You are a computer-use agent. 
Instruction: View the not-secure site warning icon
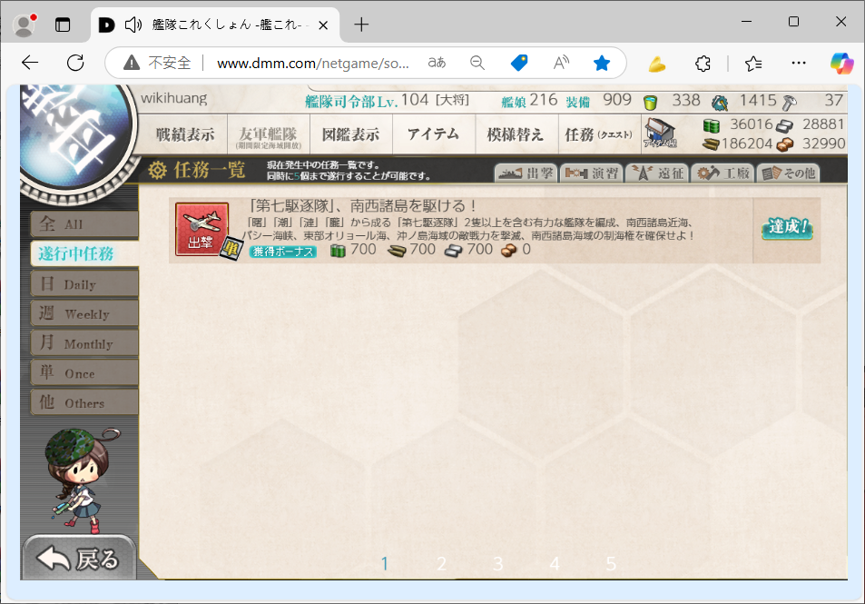[132, 63]
